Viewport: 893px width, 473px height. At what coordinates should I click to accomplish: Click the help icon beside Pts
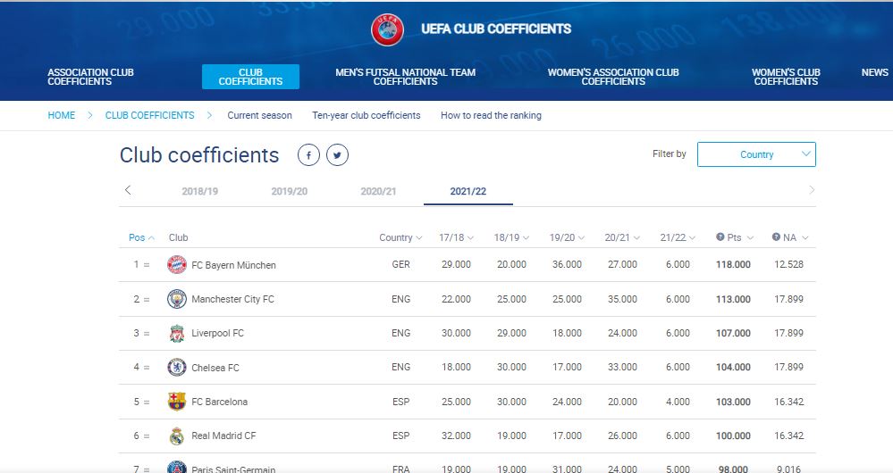point(720,237)
